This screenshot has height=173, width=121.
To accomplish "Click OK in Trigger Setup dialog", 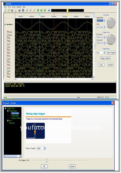I will pyautogui.click(x=44, y=166).
